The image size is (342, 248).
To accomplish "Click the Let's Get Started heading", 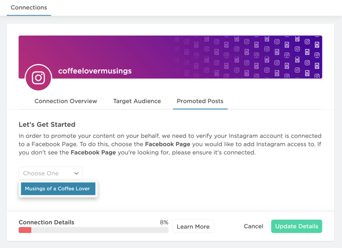I will (47, 125).
